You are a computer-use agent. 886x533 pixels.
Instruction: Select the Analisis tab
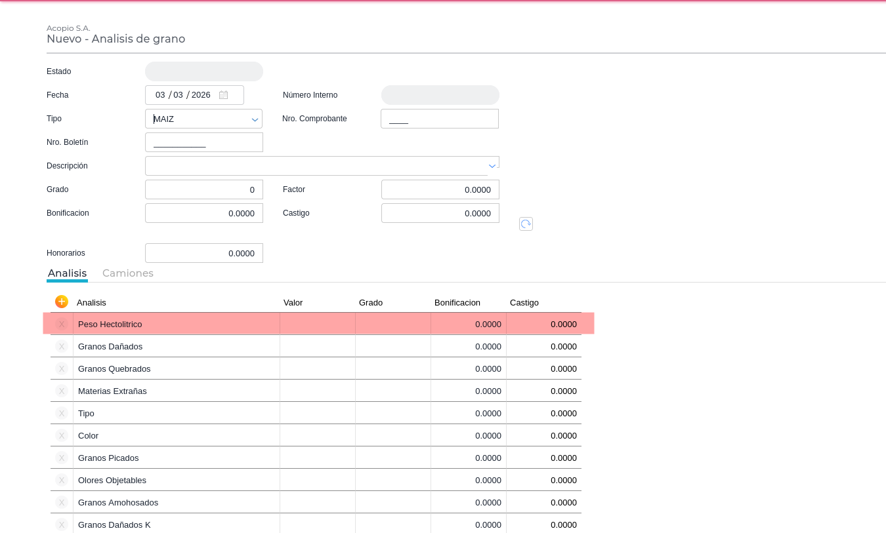[x=67, y=273]
